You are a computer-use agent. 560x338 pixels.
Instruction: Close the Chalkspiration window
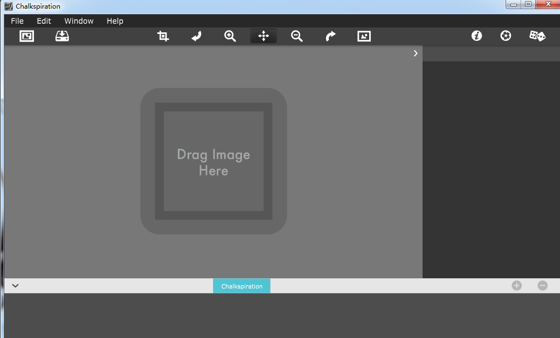(548, 4)
